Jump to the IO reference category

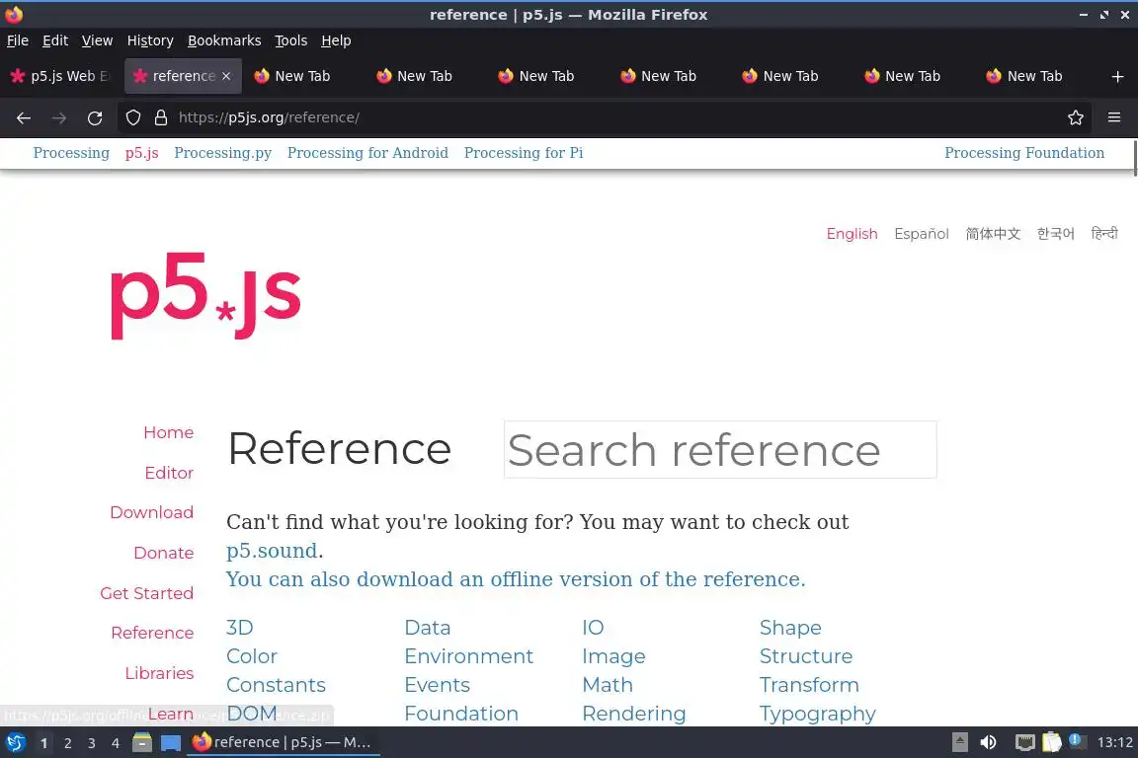coord(593,628)
